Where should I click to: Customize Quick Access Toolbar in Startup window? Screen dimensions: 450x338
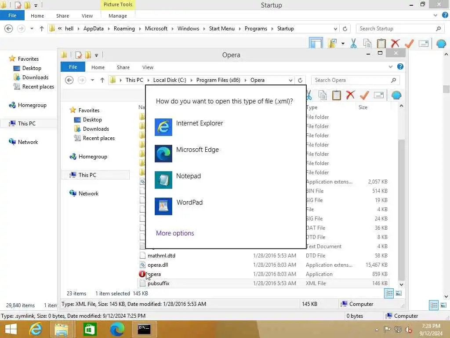point(36,5)
